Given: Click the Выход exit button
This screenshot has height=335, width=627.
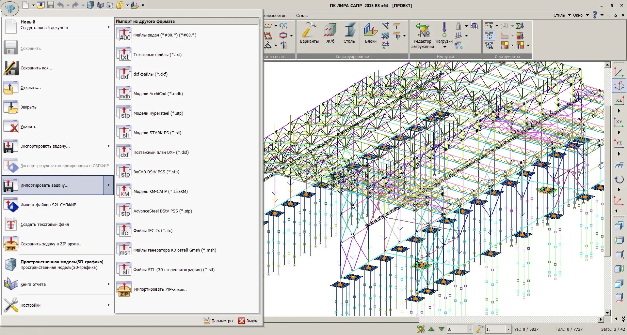Looking at the screenshot, I should (x=249, y=321).
